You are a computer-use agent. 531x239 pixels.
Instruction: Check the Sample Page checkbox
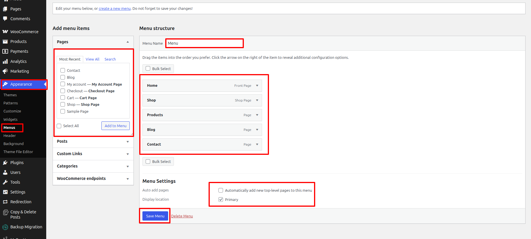63,111
